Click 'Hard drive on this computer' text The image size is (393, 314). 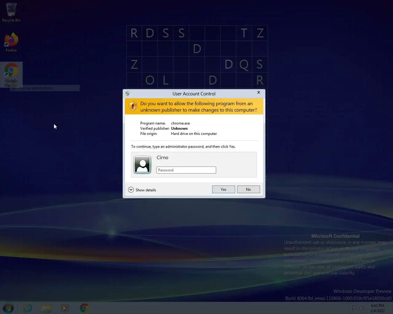click(194, 134)
